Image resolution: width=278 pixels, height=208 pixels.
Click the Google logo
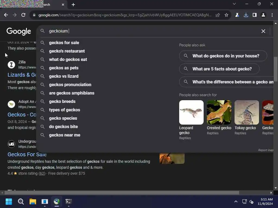19,31
